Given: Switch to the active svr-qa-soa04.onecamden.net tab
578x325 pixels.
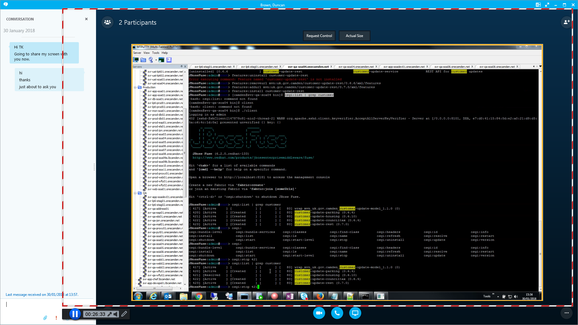Looking at the screenshot, I should [x=308, y=67].
